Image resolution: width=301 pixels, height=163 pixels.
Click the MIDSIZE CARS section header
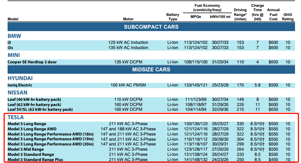151,69
